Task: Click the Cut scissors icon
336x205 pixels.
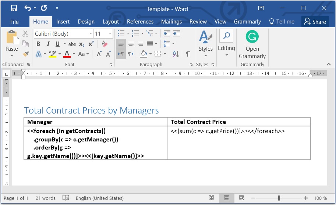Action: point(25,33)
